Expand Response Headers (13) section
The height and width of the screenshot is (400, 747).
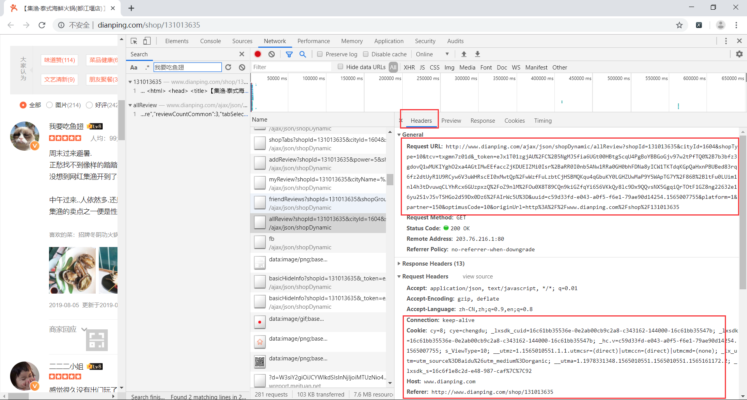[x=399, y=264]
